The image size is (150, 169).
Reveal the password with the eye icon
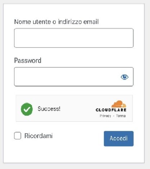pos(124,77)
